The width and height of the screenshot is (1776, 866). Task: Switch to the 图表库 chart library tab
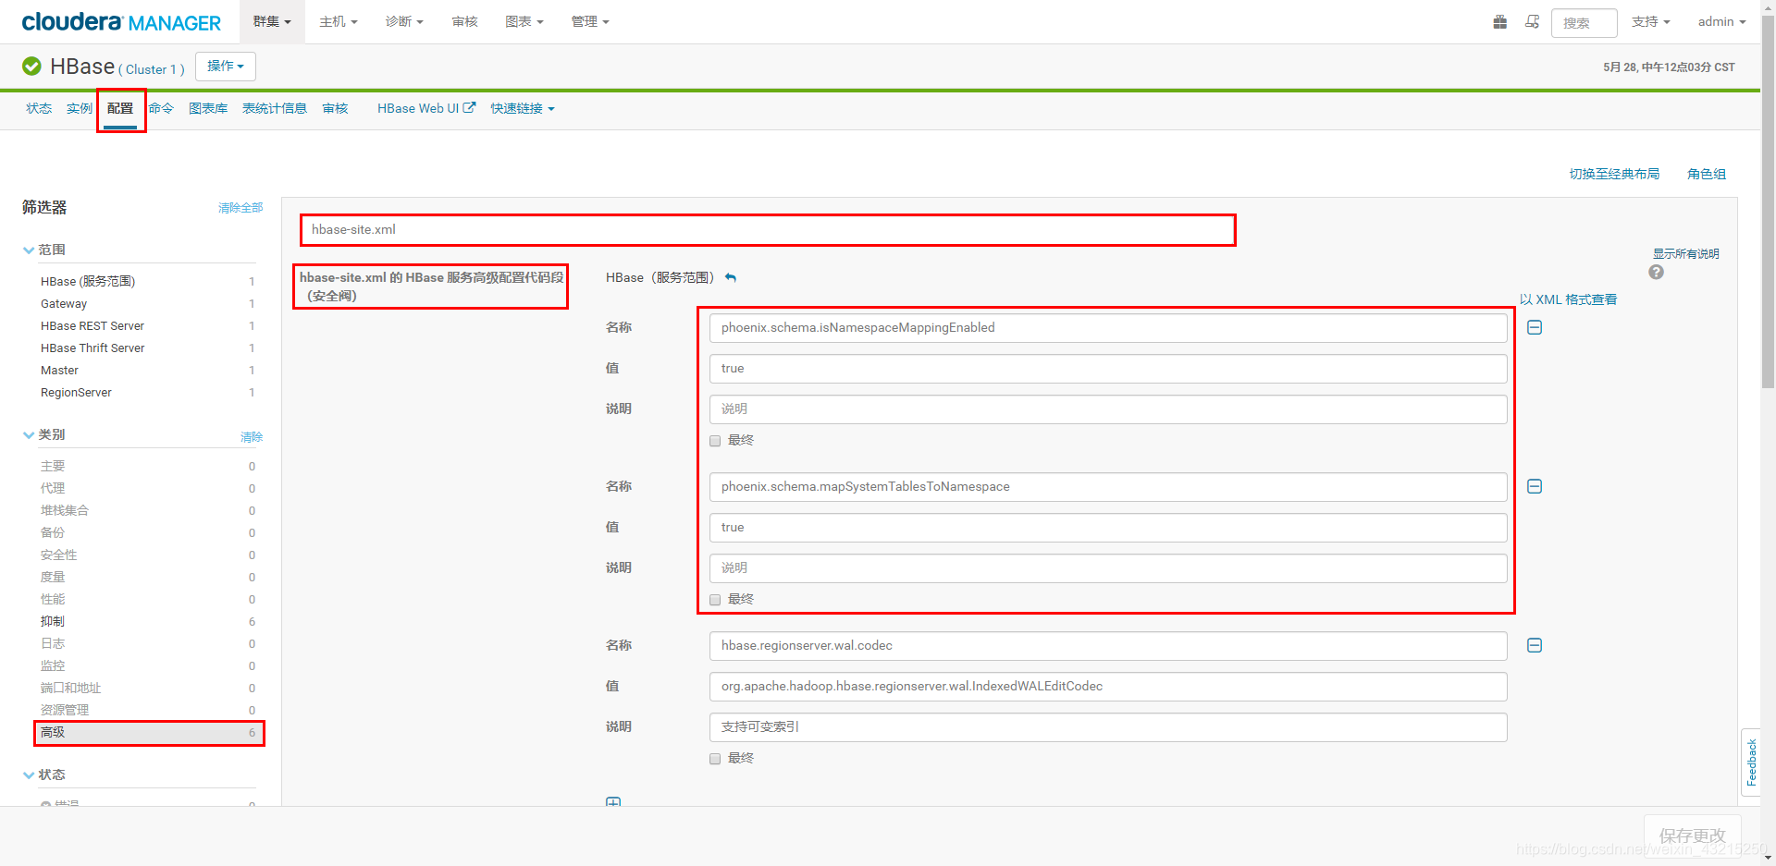(x=208, y=108)
